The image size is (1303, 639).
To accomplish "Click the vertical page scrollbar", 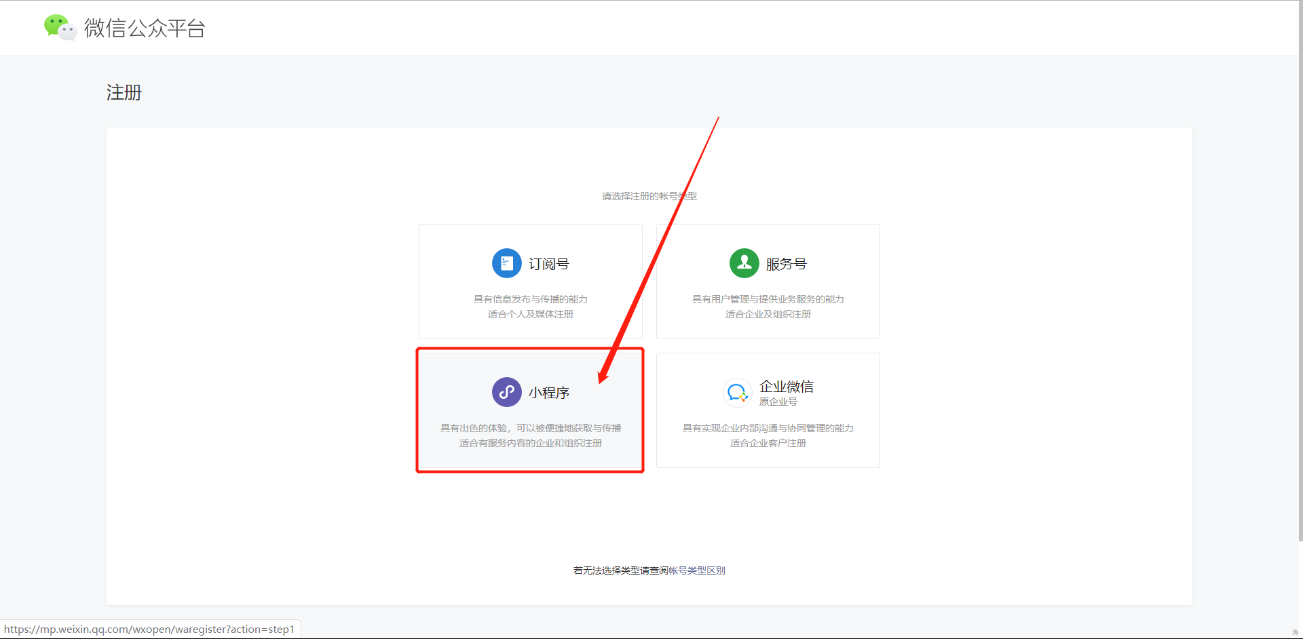I will click(1300, 271).
